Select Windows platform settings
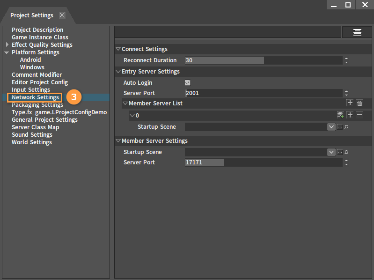This screenshot has height=280, width=374. coord(32,67)
